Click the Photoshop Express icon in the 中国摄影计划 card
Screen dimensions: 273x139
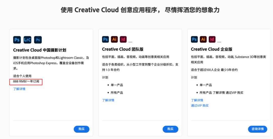[38, 40]
